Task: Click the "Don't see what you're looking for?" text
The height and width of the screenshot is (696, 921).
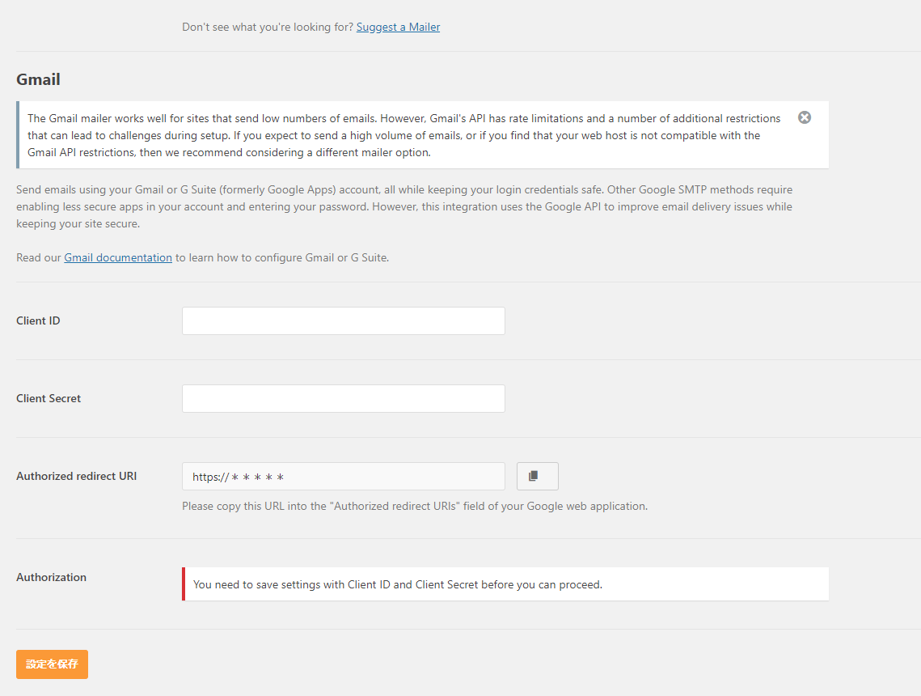Action: (267, 27)
